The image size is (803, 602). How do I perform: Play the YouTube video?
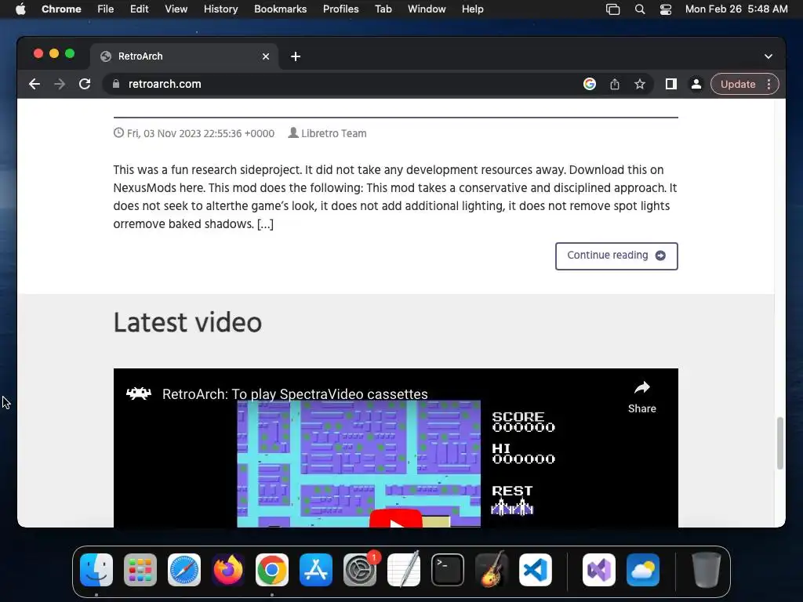396,518
